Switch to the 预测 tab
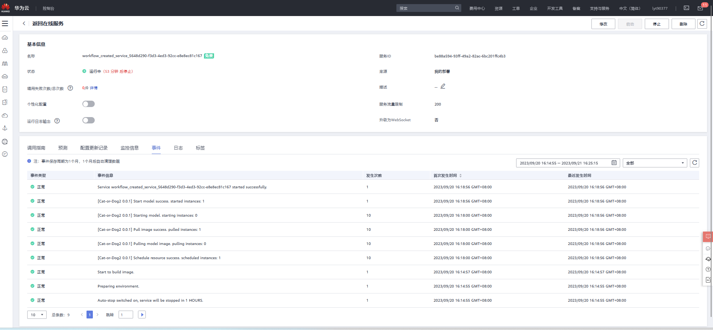 pyautogui.click(x=63, y=148)
